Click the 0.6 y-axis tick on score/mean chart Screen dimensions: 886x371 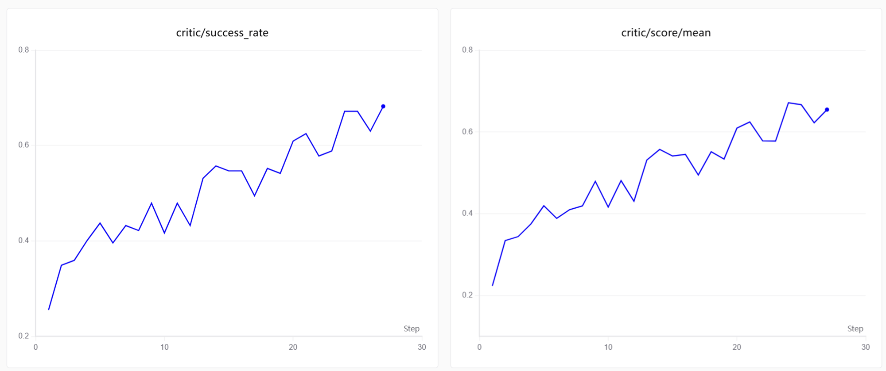click(x=467, y=132)
